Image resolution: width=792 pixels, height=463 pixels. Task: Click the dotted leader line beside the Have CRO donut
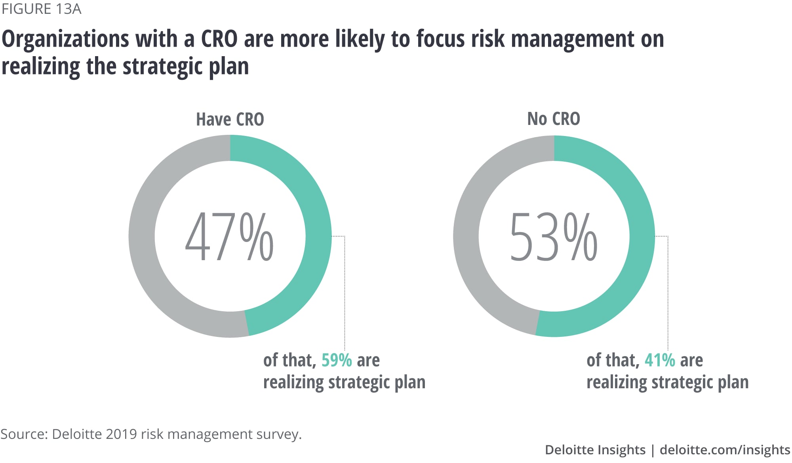[x=345, y=293]
